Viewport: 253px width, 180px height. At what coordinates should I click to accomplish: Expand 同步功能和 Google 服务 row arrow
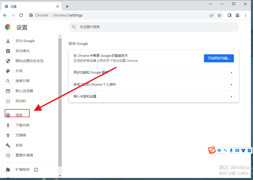point(231,73)
